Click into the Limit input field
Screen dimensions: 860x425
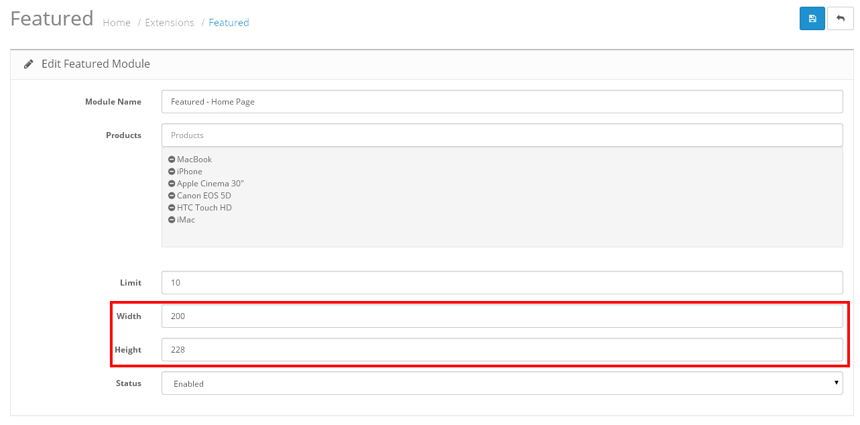pyautogui.click(x=501, y=283)
